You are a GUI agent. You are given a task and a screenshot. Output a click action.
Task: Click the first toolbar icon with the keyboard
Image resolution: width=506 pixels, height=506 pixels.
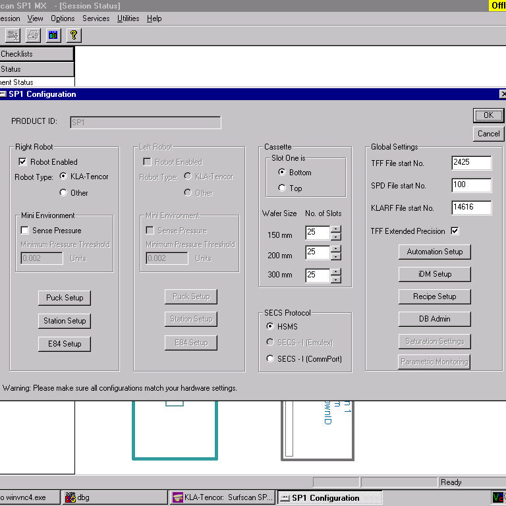13,35
